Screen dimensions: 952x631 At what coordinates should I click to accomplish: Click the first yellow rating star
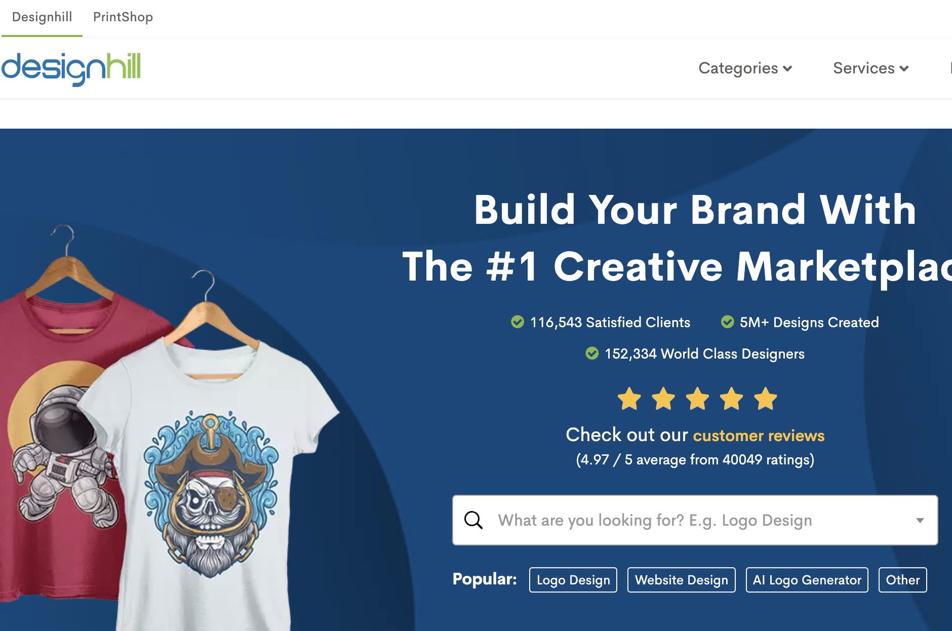tap(629, 399)
